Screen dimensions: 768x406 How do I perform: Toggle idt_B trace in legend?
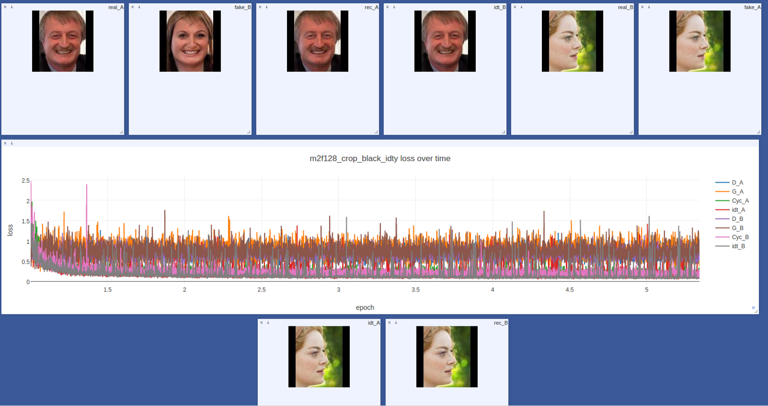732,246
